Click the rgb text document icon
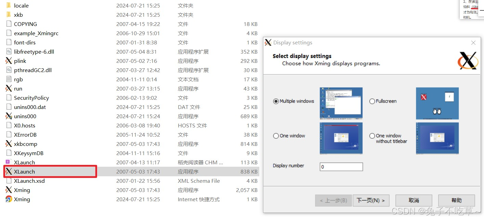This screenshot has width=484, height=220. [9, 79]
